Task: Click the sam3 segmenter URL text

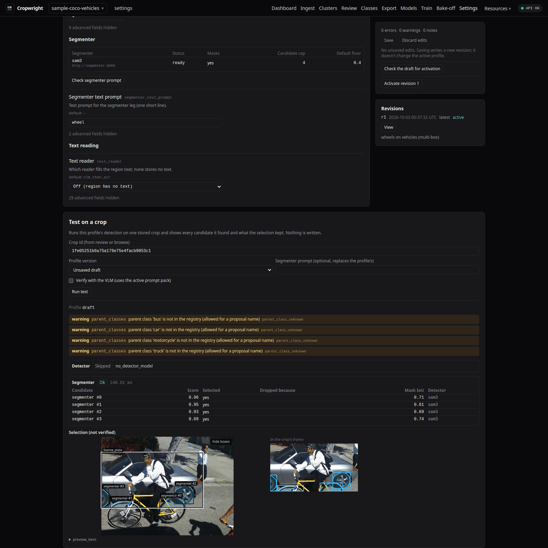Action: [94, 66]
